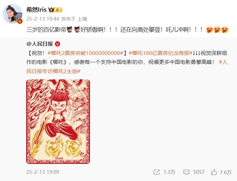Click the red verified badge next to 人民日报
Screen dimensions: 237x181
(x=58, y=44)
